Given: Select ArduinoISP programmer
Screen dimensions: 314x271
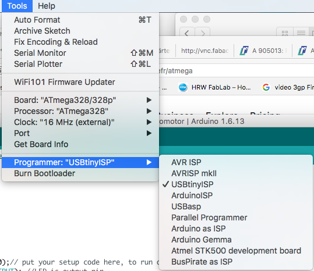Looking at the screenshot, I should pyautogui.click(x=236, y=195).
